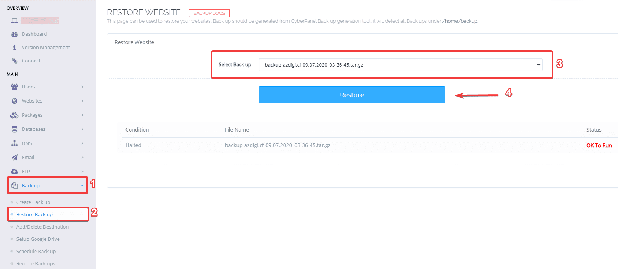
Task: Open Setup Google Drive menu item
Action: [38, 239]
